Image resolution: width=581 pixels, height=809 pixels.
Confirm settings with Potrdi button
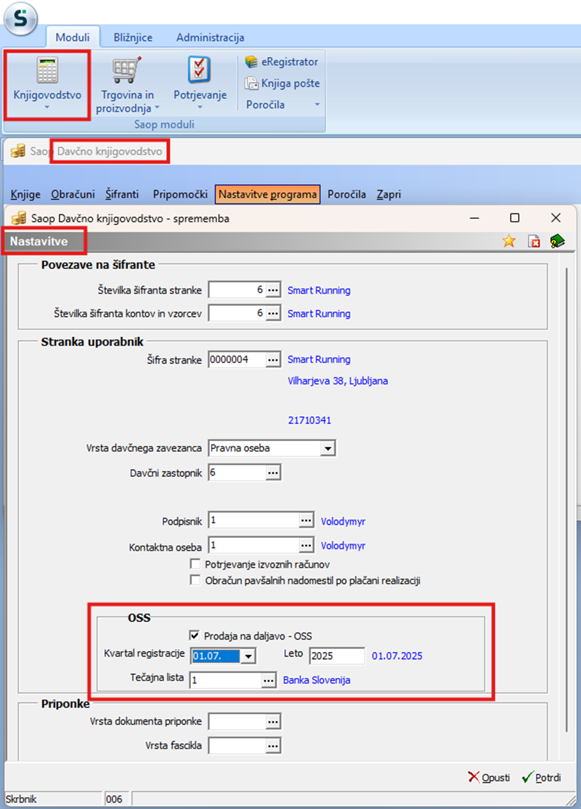pyautogui.click(x=541, y=777)
